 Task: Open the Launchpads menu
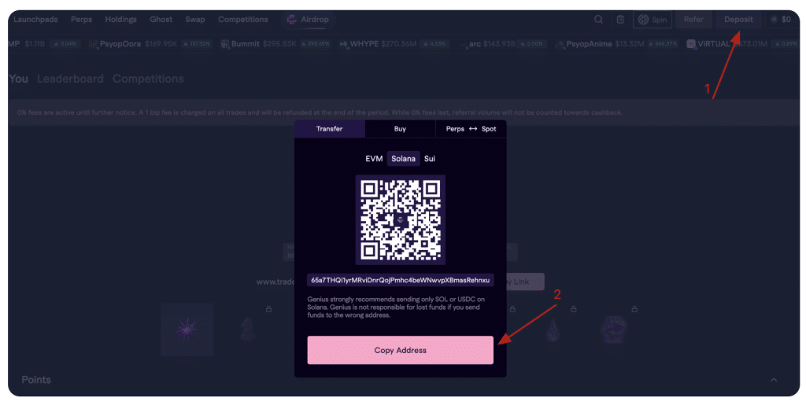pyautogui.click(x=35, y=20)
